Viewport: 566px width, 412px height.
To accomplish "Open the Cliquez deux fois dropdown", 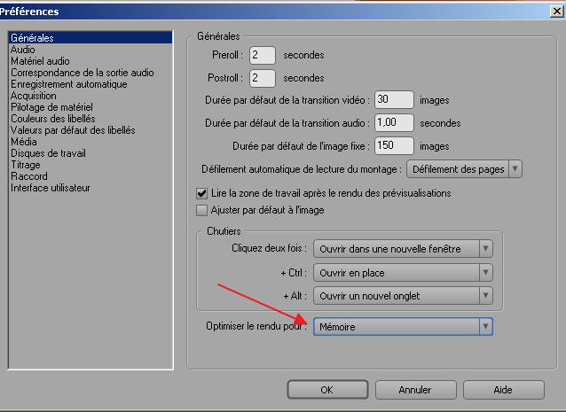I will click(x=403, y=249).
